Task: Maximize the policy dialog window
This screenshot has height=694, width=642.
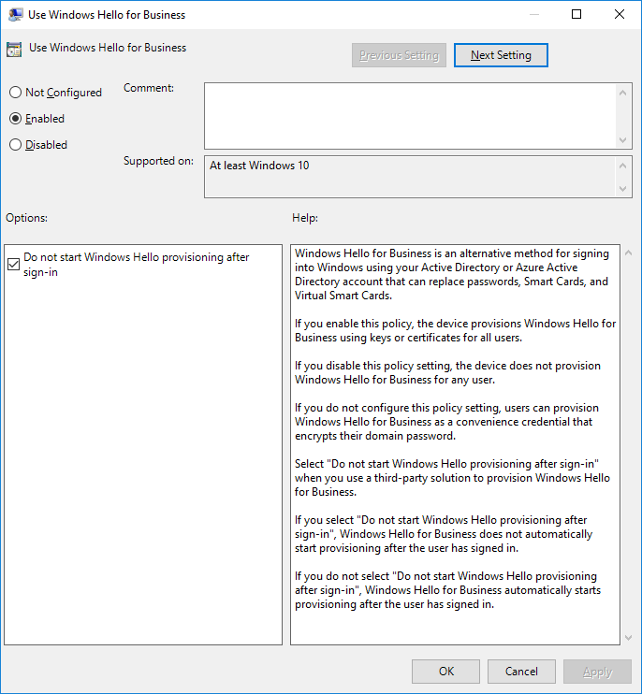Action: pos(576,14)
